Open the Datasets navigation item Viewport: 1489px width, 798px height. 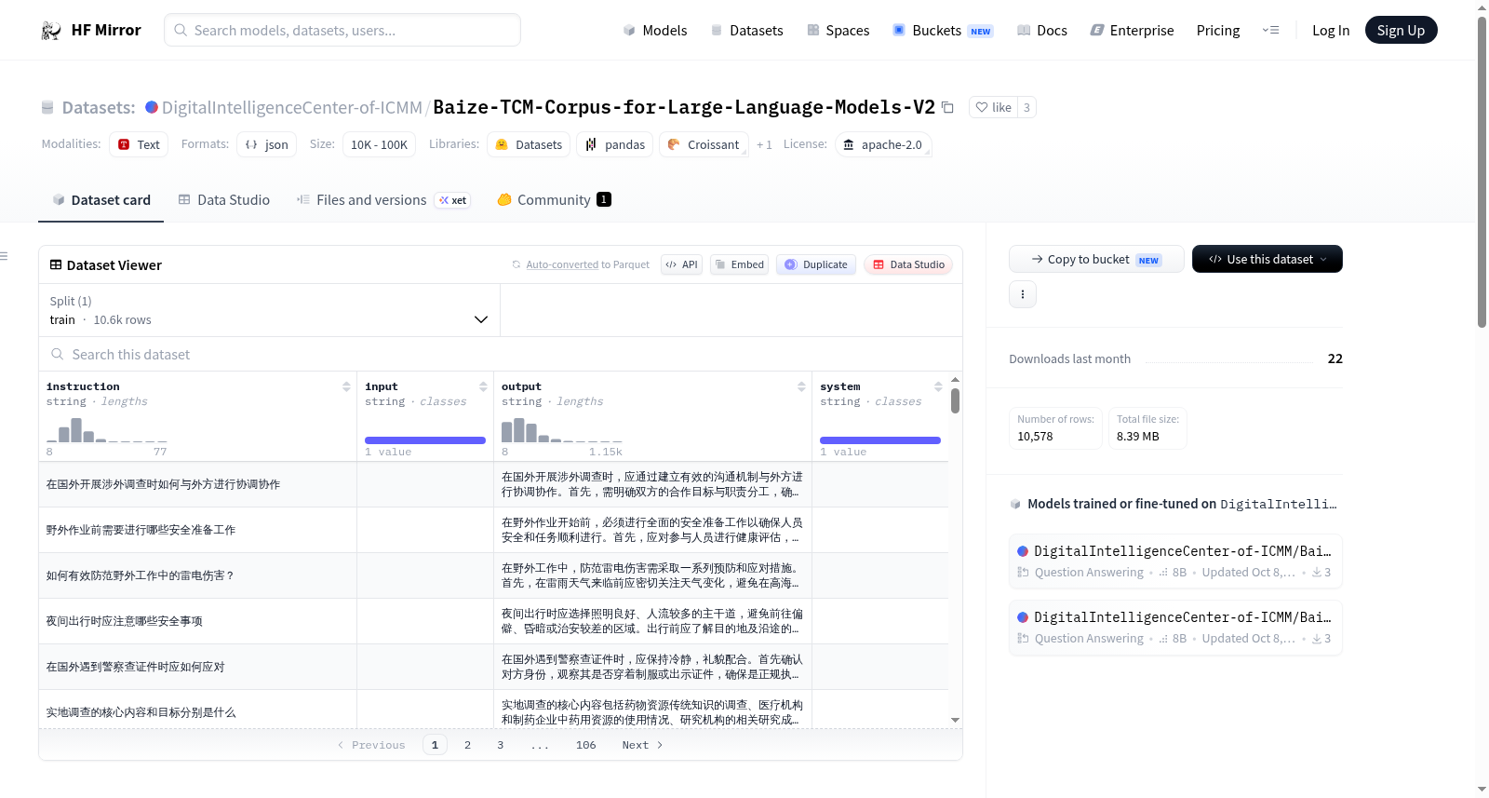[746, 30]
